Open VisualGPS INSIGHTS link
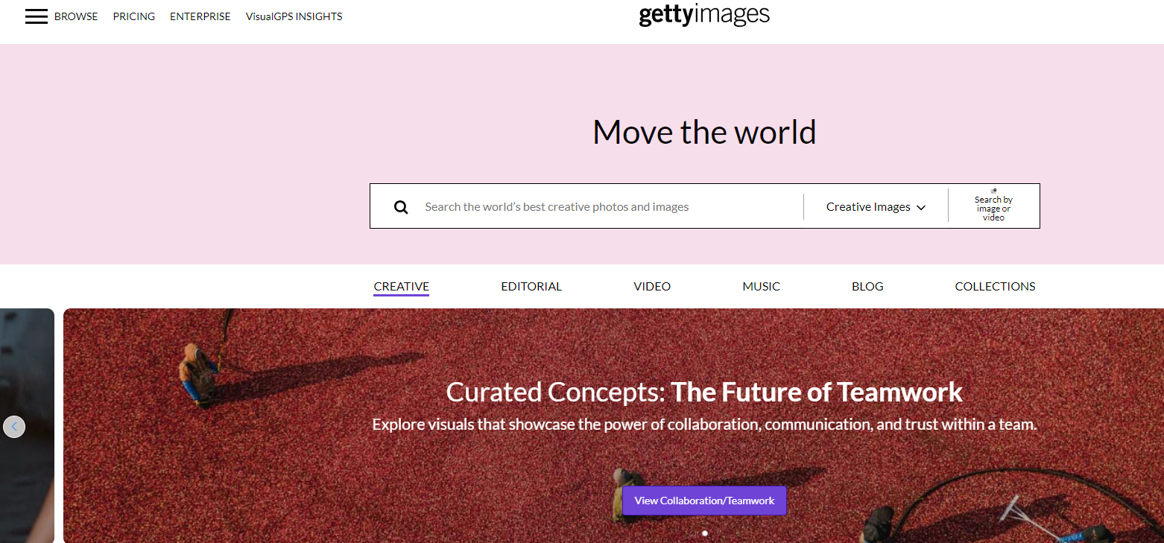This screenshot has height=543, width=1164. click(294, 16)
